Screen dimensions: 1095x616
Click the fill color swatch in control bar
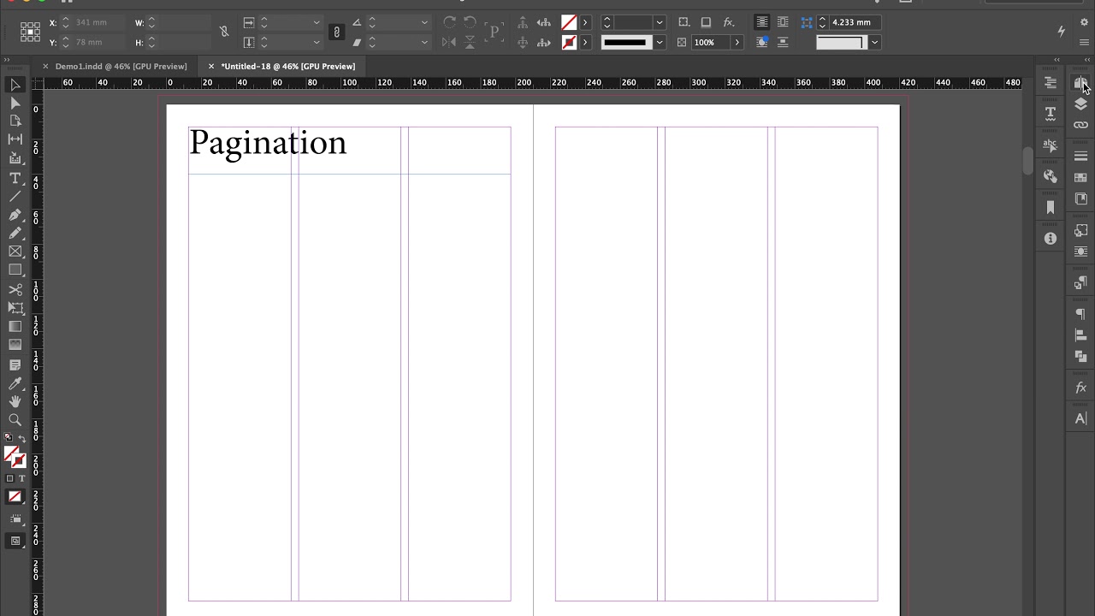coord(569,22)
